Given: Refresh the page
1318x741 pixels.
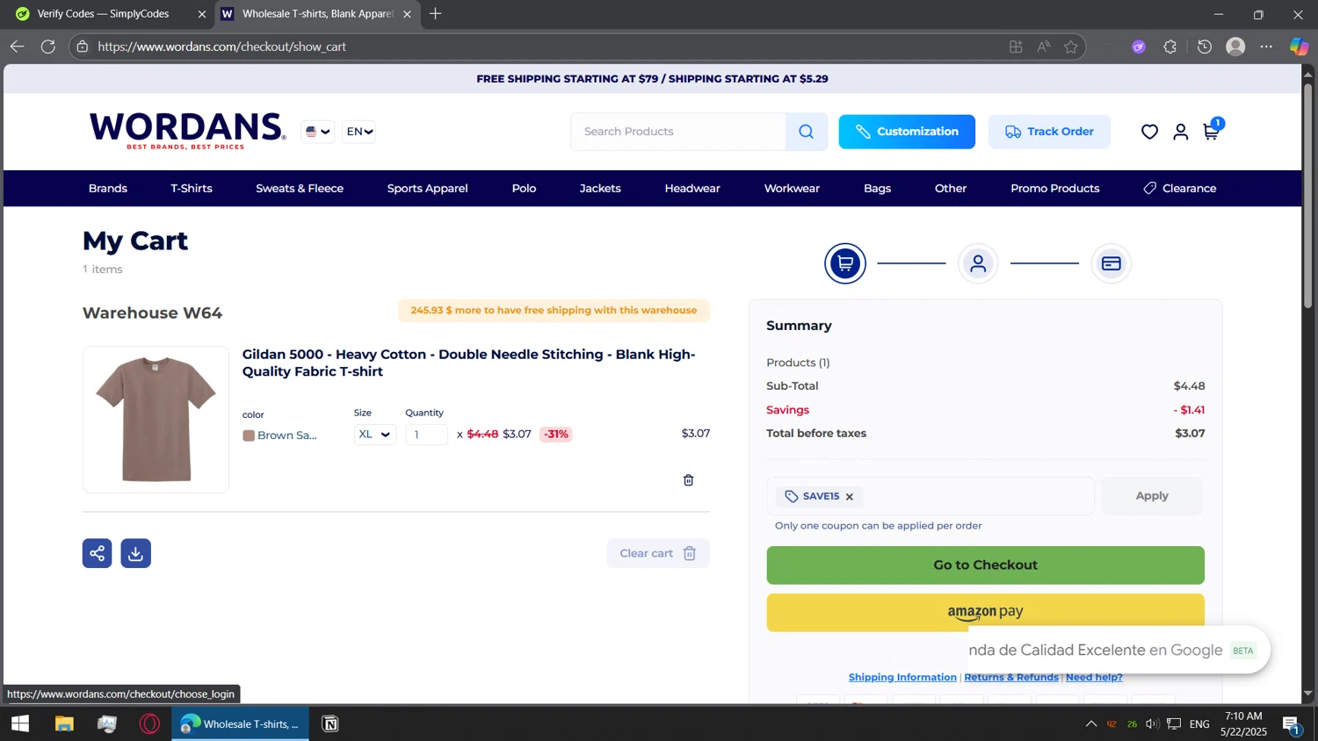Looking at the screenshot, I should (x=48, y=47).
